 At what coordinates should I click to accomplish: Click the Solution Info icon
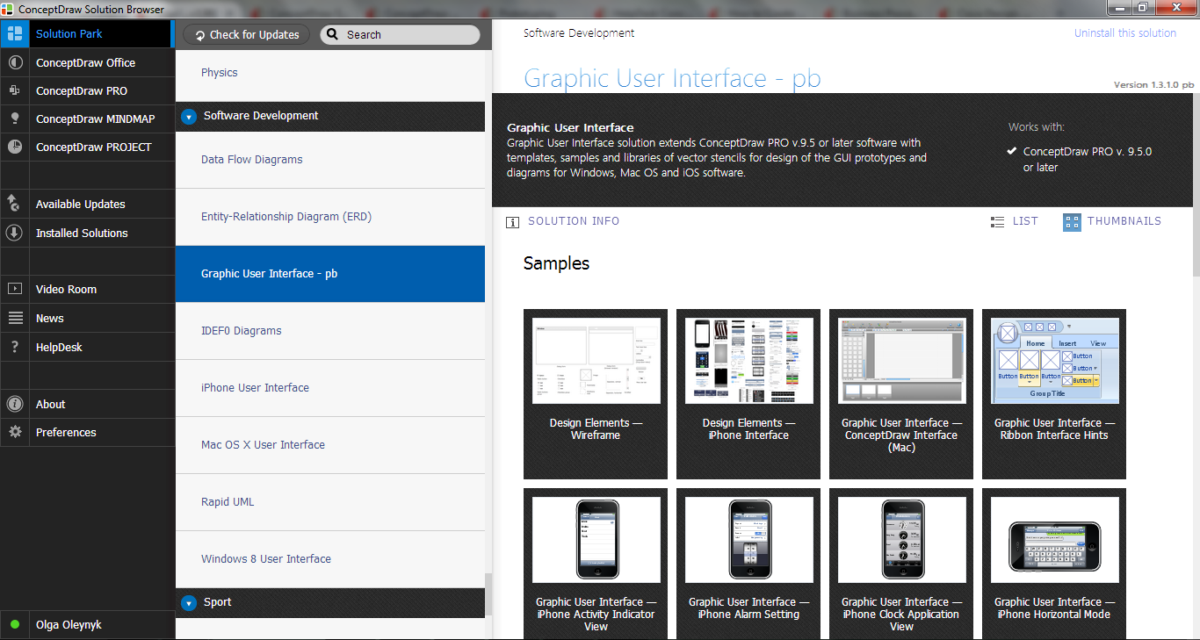tap(513, 222)
